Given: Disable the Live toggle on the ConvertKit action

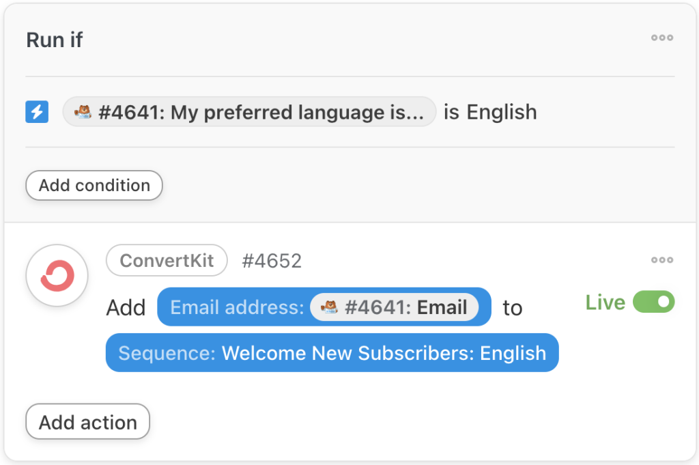Looking at the screenshot, I should pos(653,302).
